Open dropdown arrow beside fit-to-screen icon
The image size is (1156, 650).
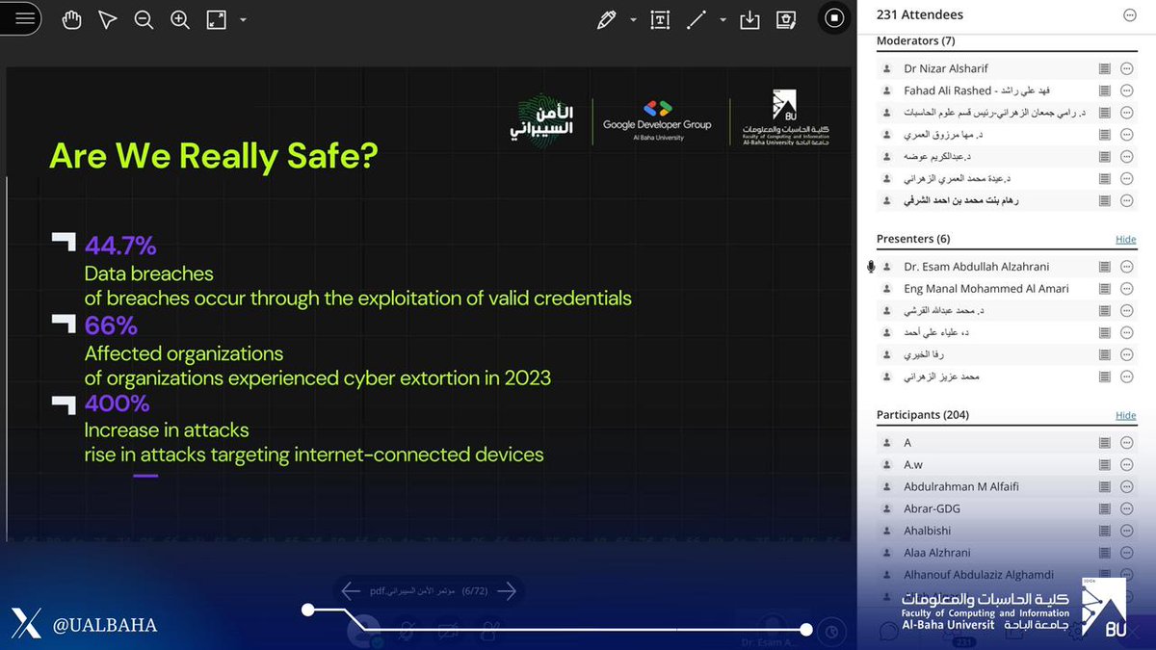(x=243, y=19)
